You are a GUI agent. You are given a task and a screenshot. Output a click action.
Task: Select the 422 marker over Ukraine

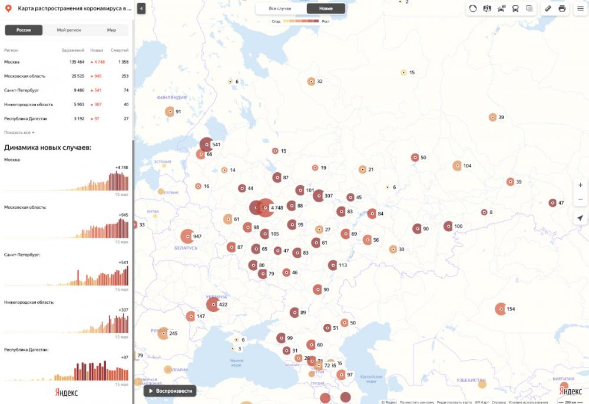pyautogui.click(x=213, y=304)
